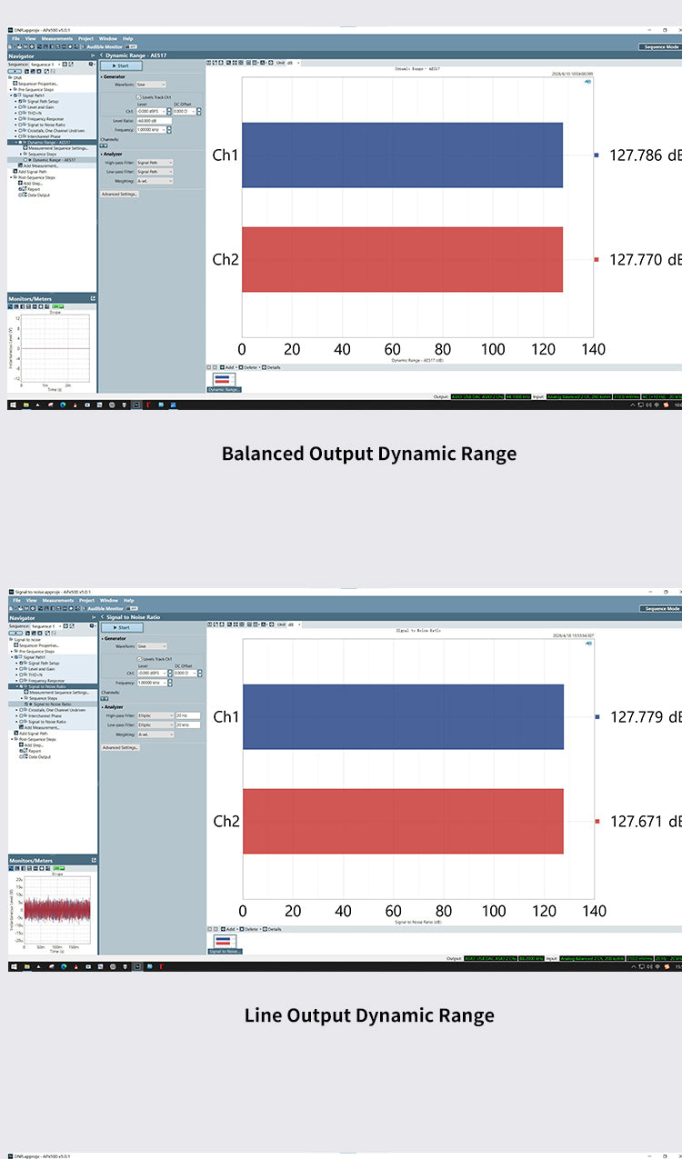The height and width of the screenshot is (1159, 682).
Task: Toggle Levels Track Ch1 in Signal to Noise window
Action: [138, 659]
